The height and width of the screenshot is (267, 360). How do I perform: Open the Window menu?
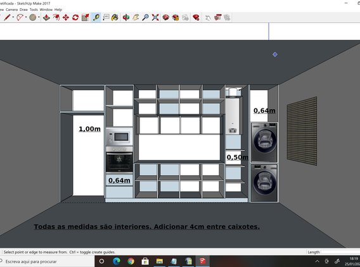point(46,10)
